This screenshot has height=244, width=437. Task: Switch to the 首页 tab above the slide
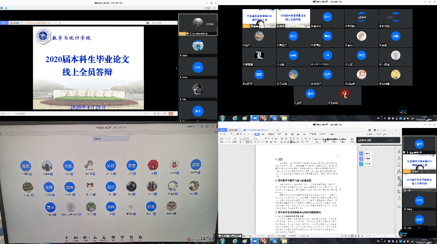(4, 23)
